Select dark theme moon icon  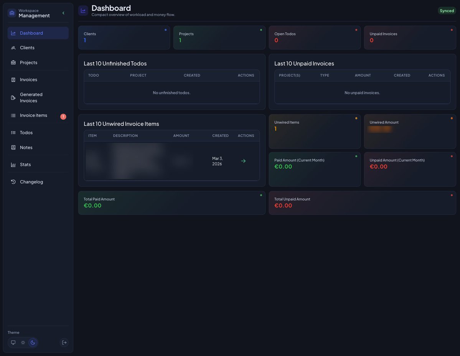point(33,343)
